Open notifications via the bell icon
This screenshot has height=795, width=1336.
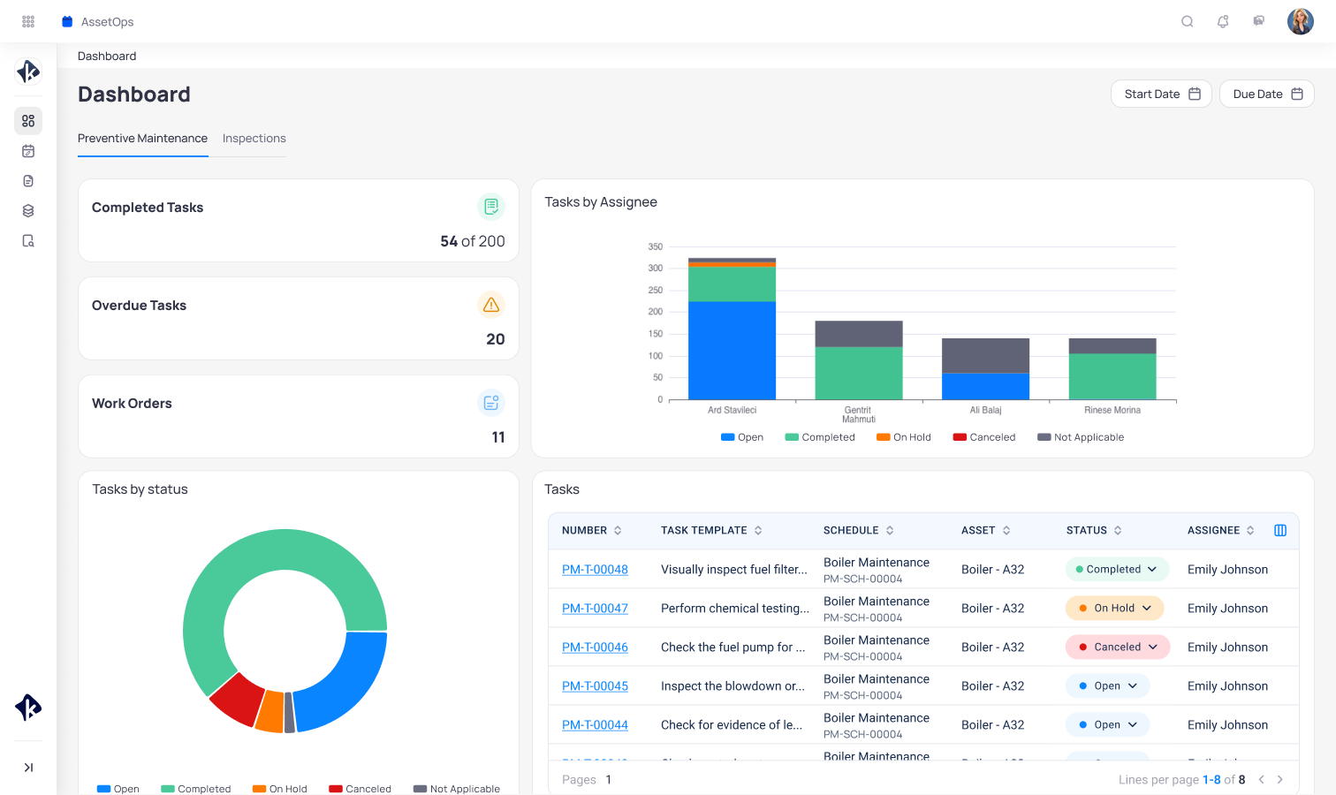(x=1223, y=20)
